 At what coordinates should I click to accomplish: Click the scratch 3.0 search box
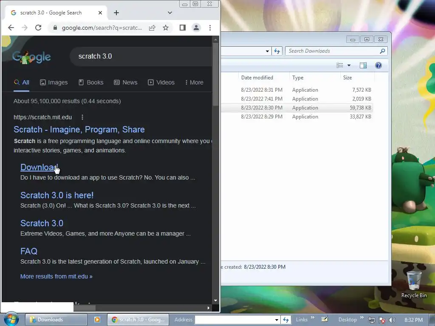(x=141, y=56)
